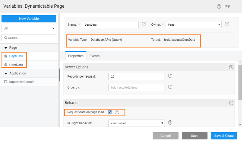Click the New Variable button
Viewport: 242px width, 144px height.
click(29, 19)
